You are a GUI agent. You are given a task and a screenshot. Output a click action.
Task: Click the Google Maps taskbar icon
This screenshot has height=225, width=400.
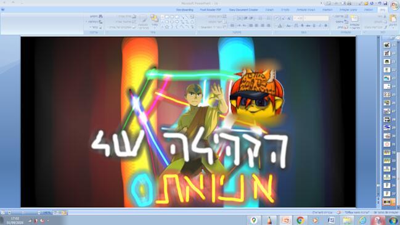click(x=253, y=220)
